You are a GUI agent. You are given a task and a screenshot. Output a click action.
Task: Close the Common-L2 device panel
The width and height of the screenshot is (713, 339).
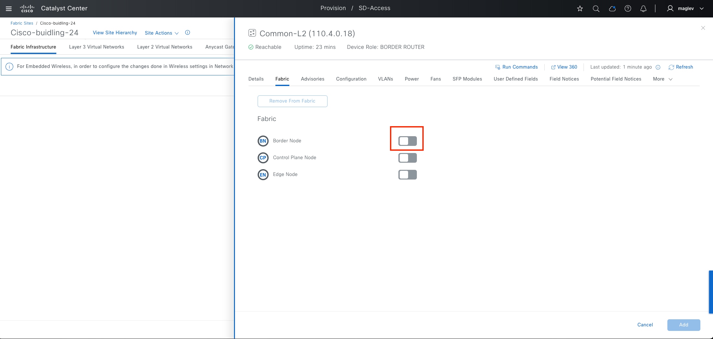click(x=703, y=28)
